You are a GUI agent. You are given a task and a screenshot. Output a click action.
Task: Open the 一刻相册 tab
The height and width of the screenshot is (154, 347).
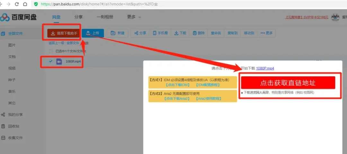105,17
